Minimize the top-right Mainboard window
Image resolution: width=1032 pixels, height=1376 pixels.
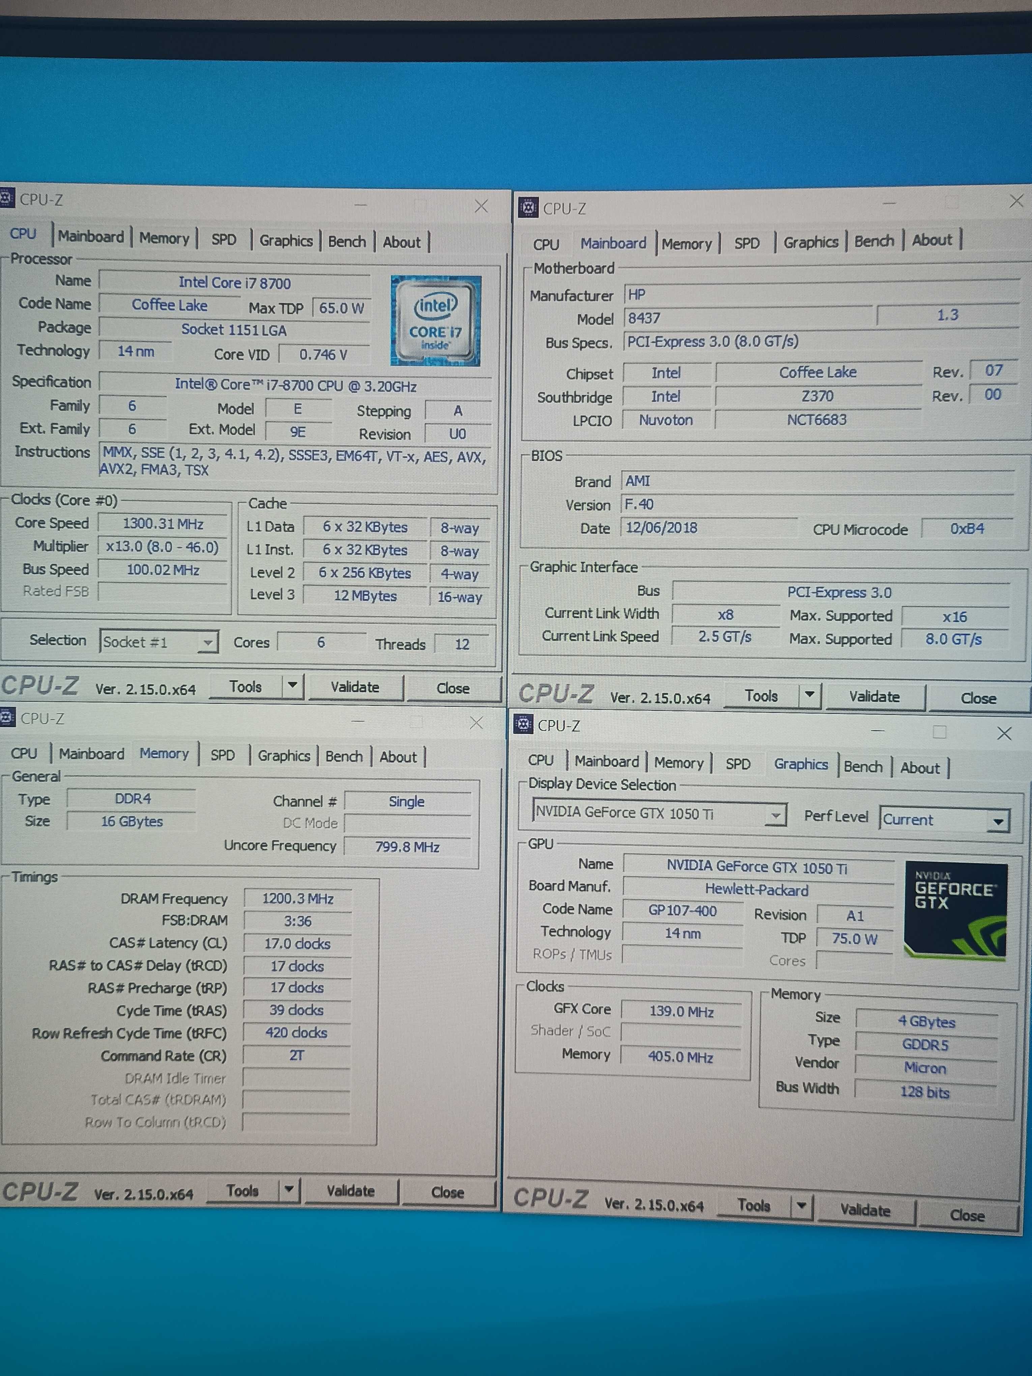(889, 203)
